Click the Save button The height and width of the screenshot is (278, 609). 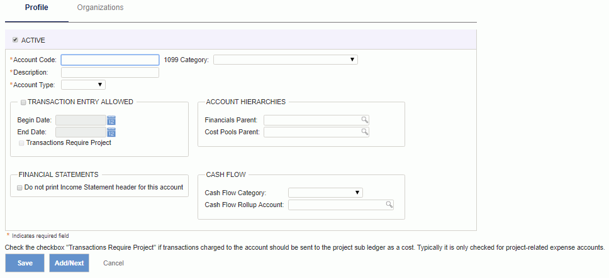[25, 263]
